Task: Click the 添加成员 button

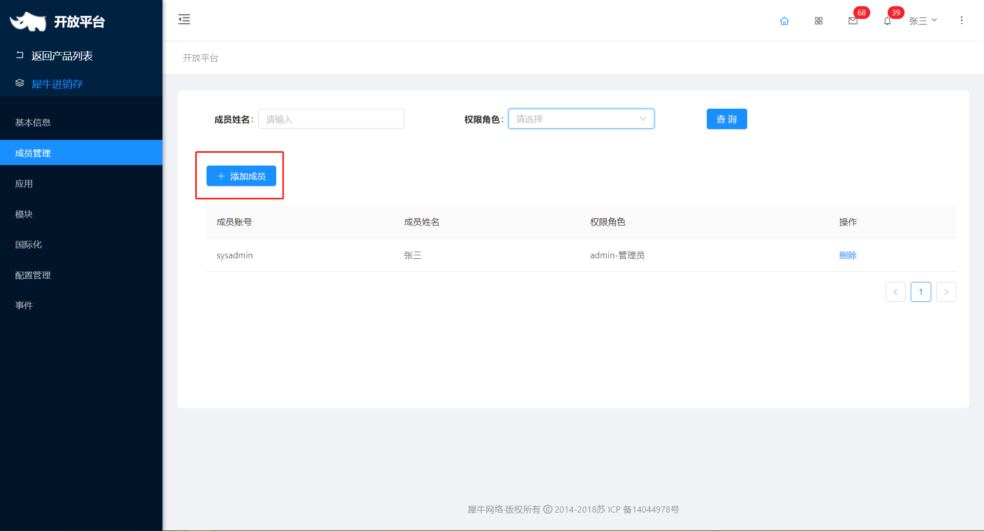Action: (x=241, y=176)
